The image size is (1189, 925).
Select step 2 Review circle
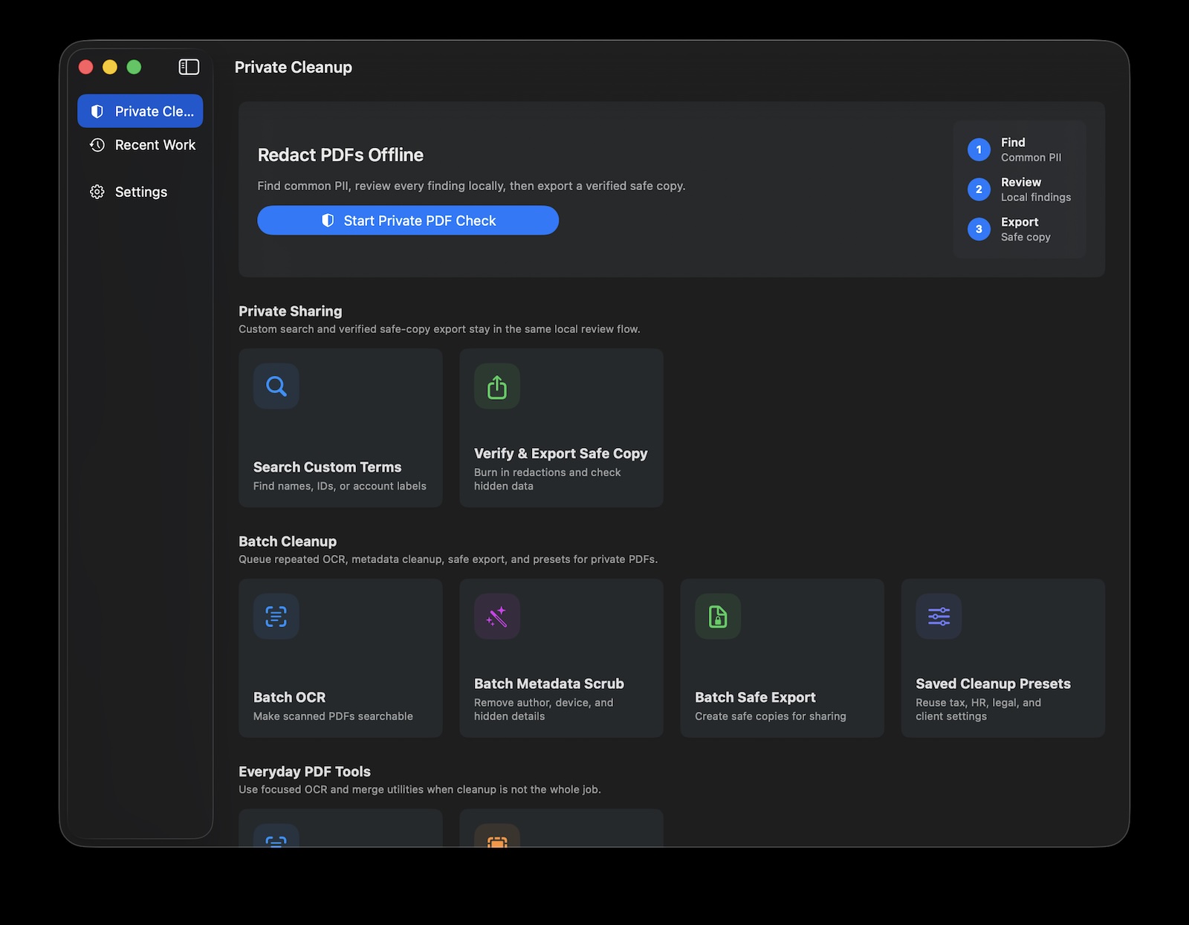point(979,189)
